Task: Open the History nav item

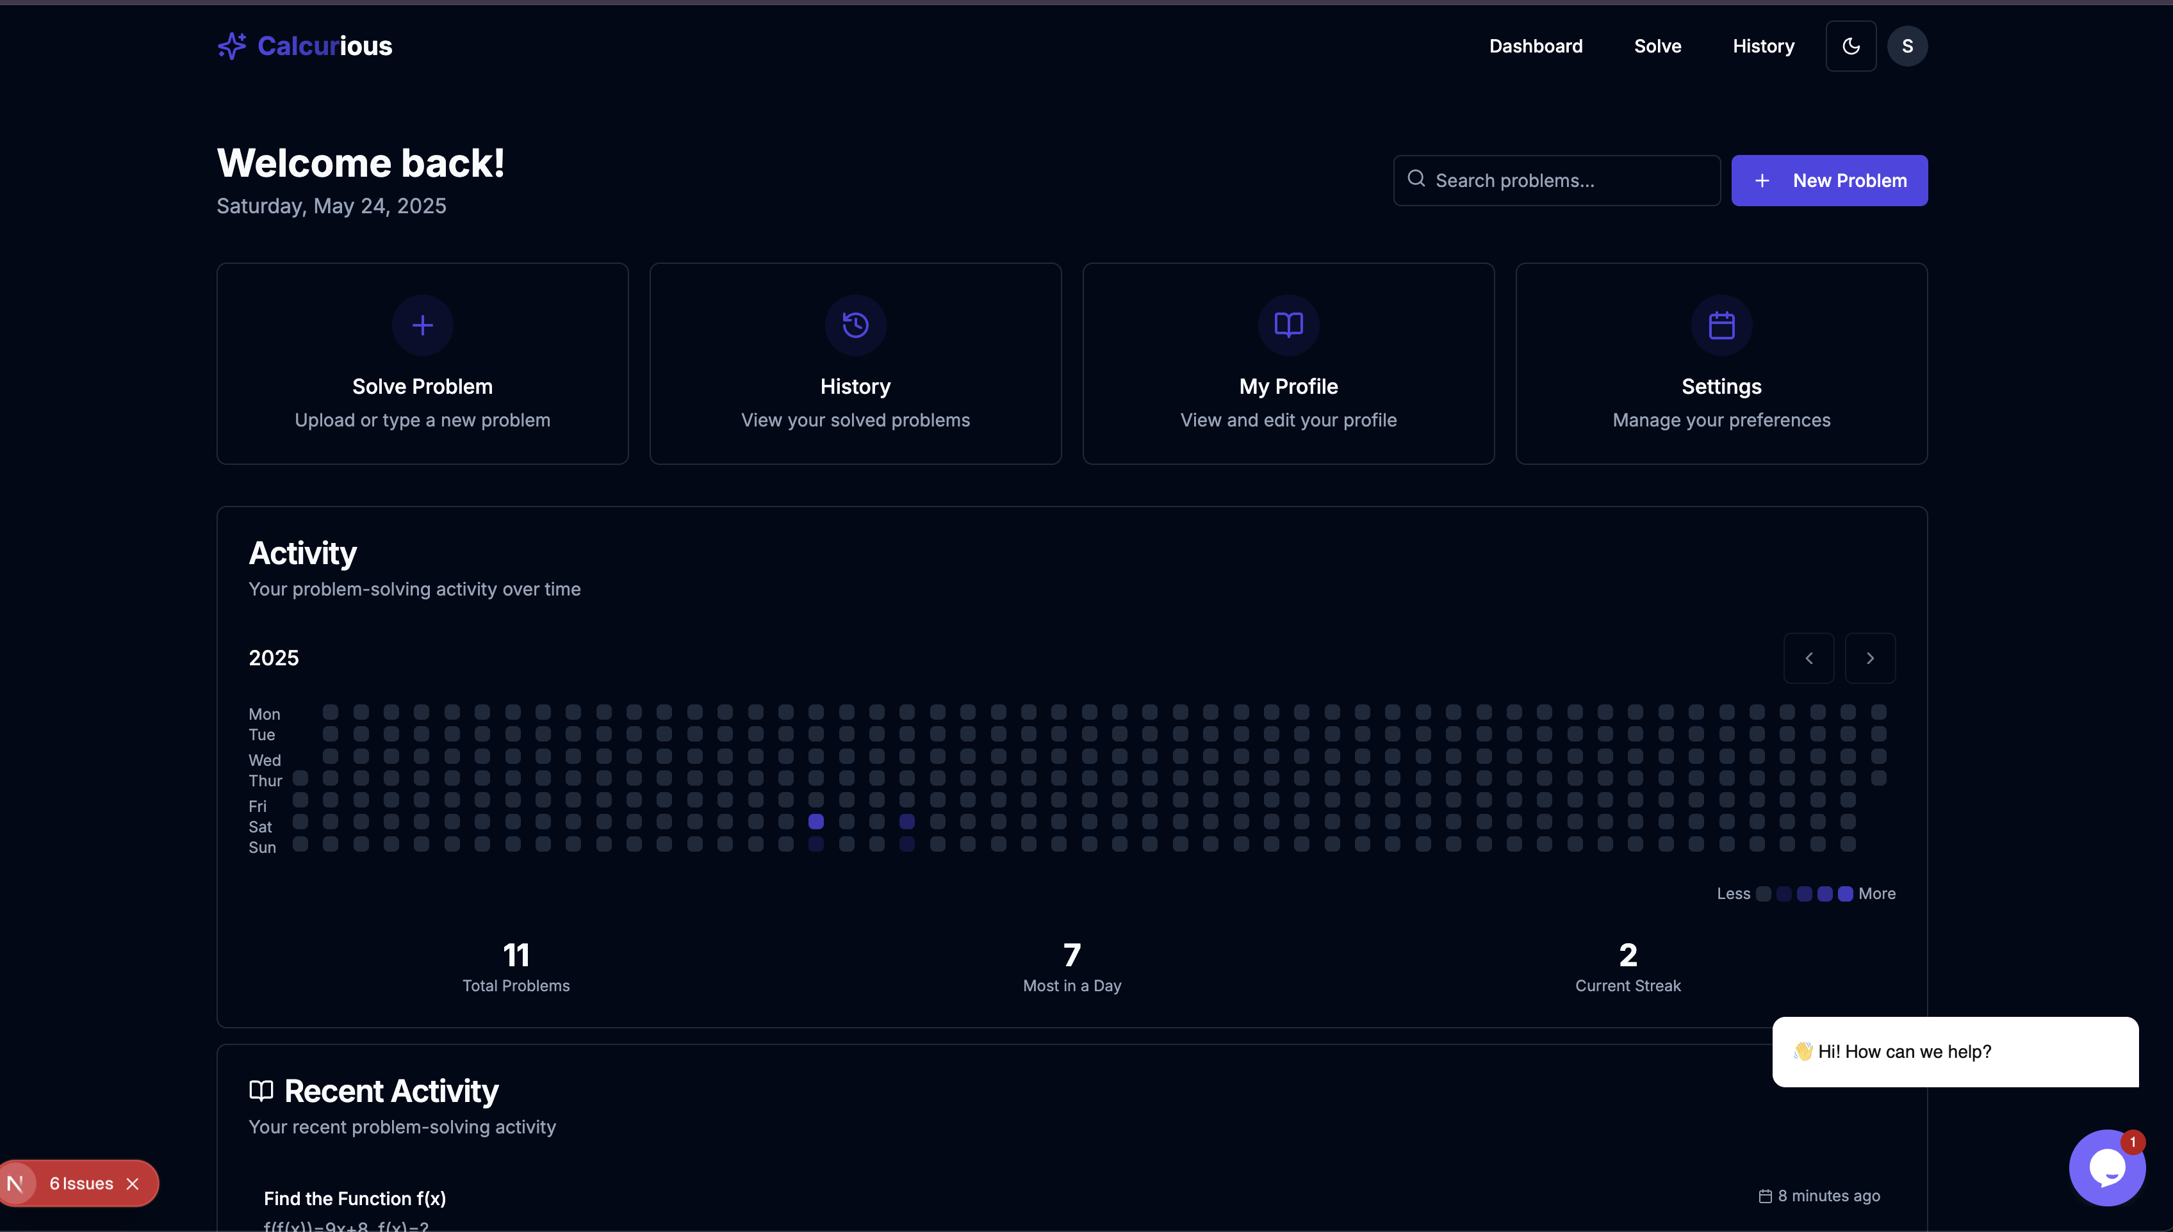Action: 1762,45
